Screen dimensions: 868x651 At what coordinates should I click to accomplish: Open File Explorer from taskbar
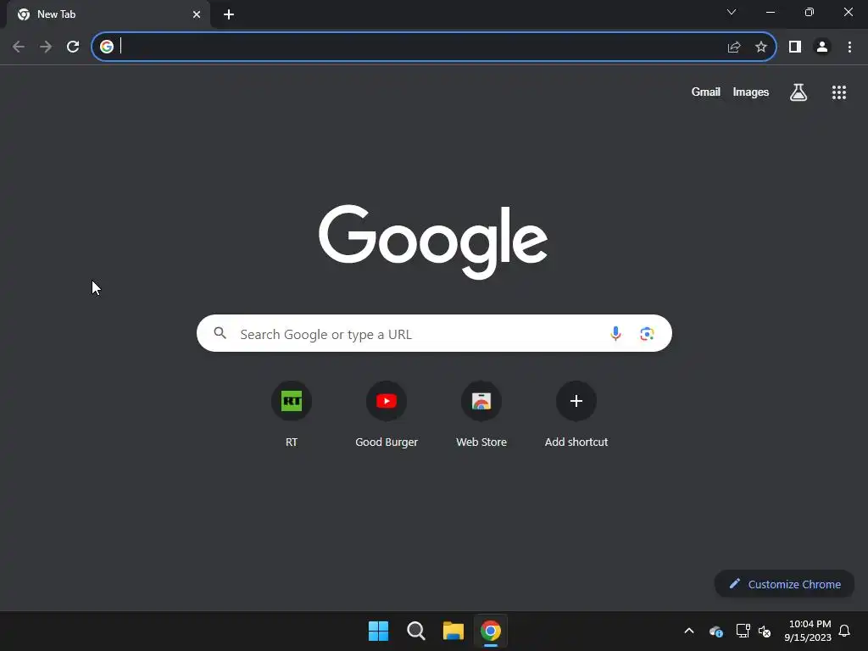click(x=453, y=631)
